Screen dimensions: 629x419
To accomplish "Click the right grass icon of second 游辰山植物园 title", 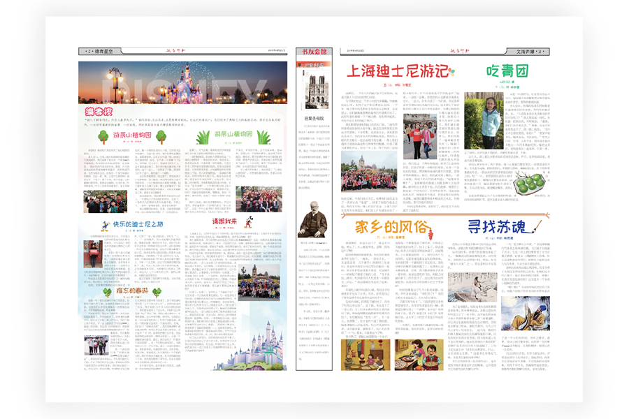I will pyautogui.click(x=263, y=137).
